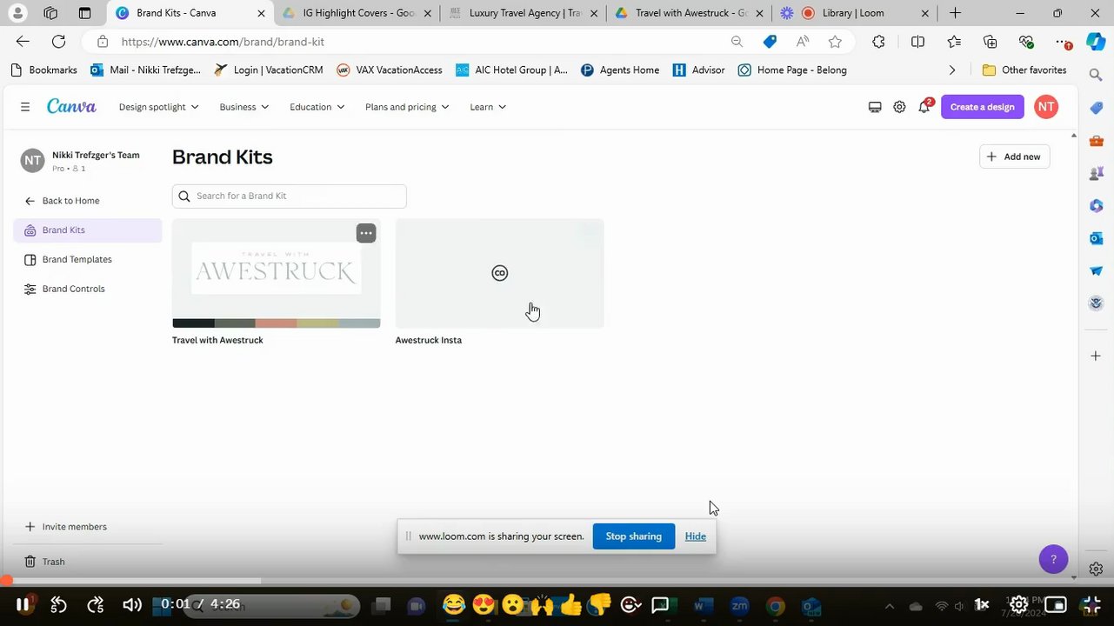
Task: Refresh the Canva page
Action: [58, 42]
